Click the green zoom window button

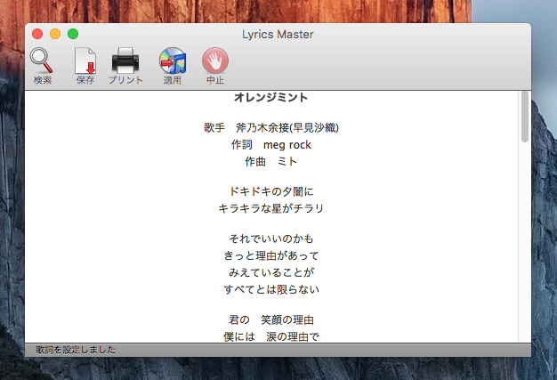(x=73, y=34)
